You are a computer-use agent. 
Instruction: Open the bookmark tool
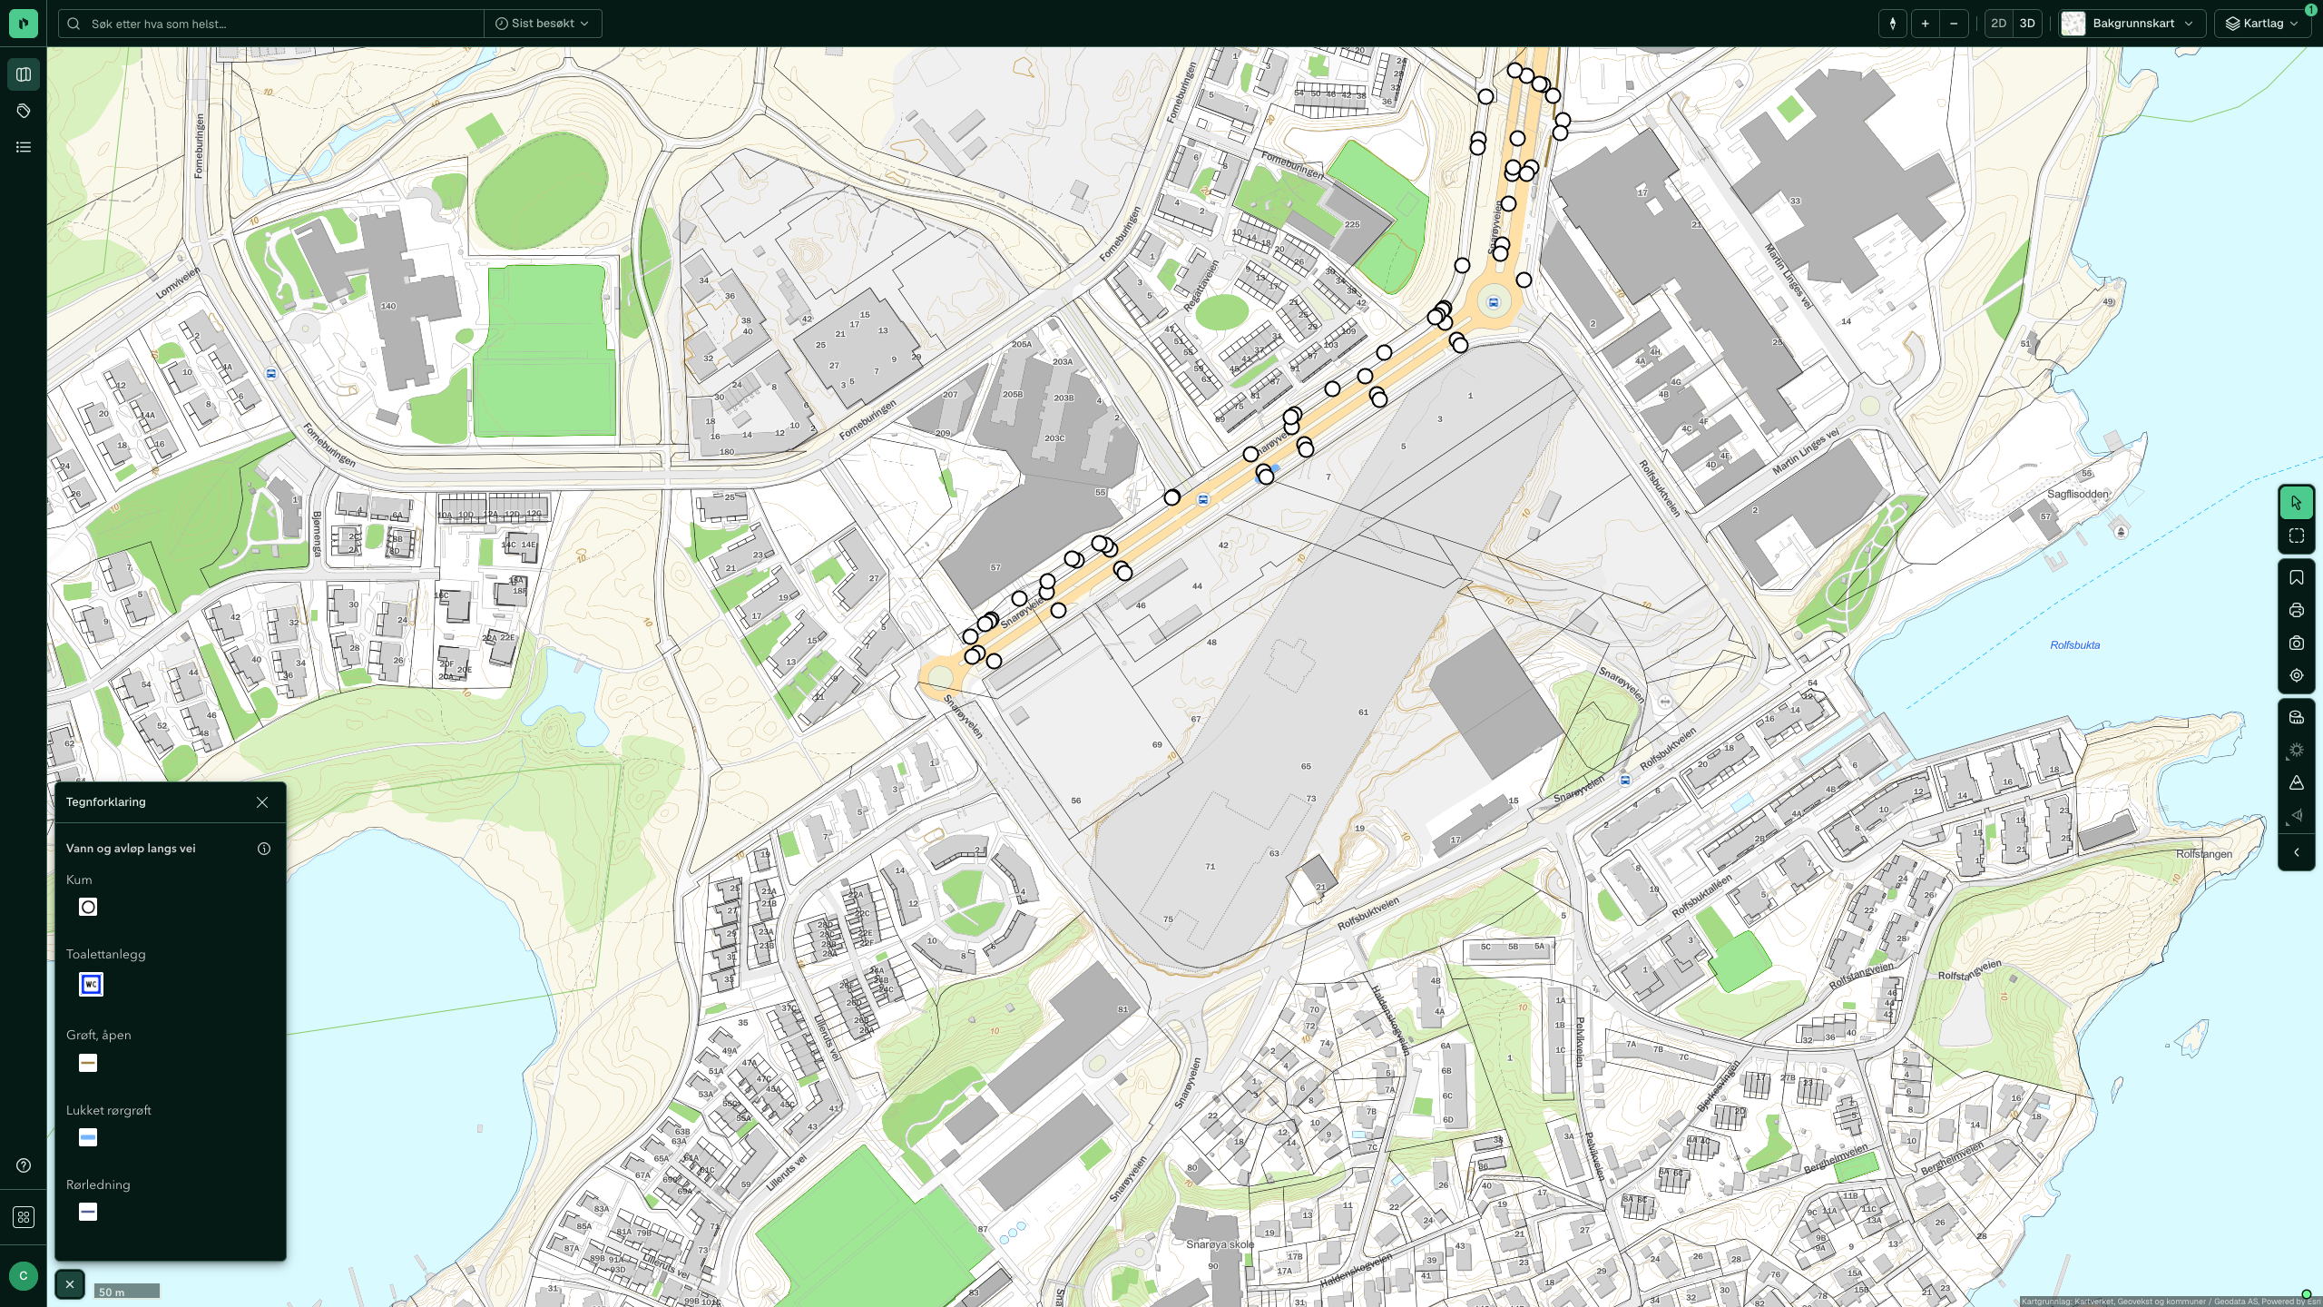pyautogui.click(x=2297, y=578)
